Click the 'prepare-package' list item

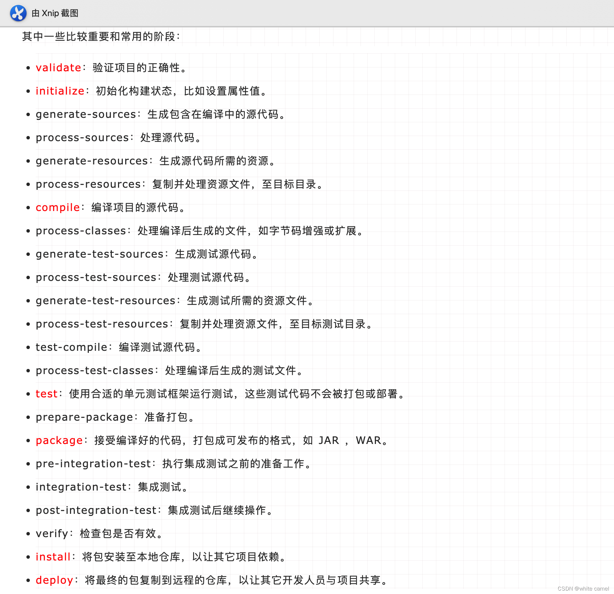[x=115, y=417]
